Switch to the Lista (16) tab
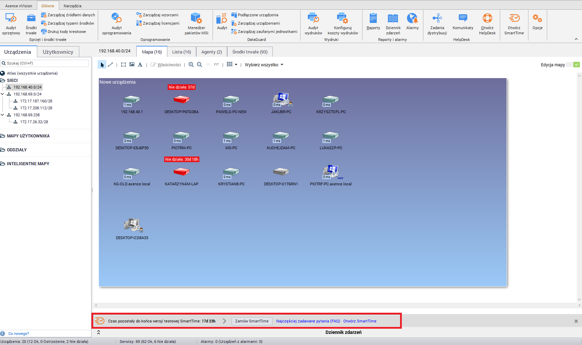Screen dimensions: 582x345 181,52
